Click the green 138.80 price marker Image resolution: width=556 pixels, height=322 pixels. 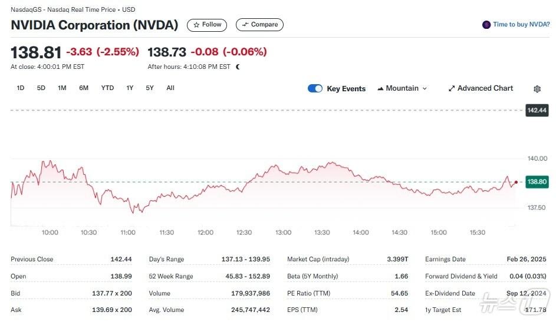(537, 182)
